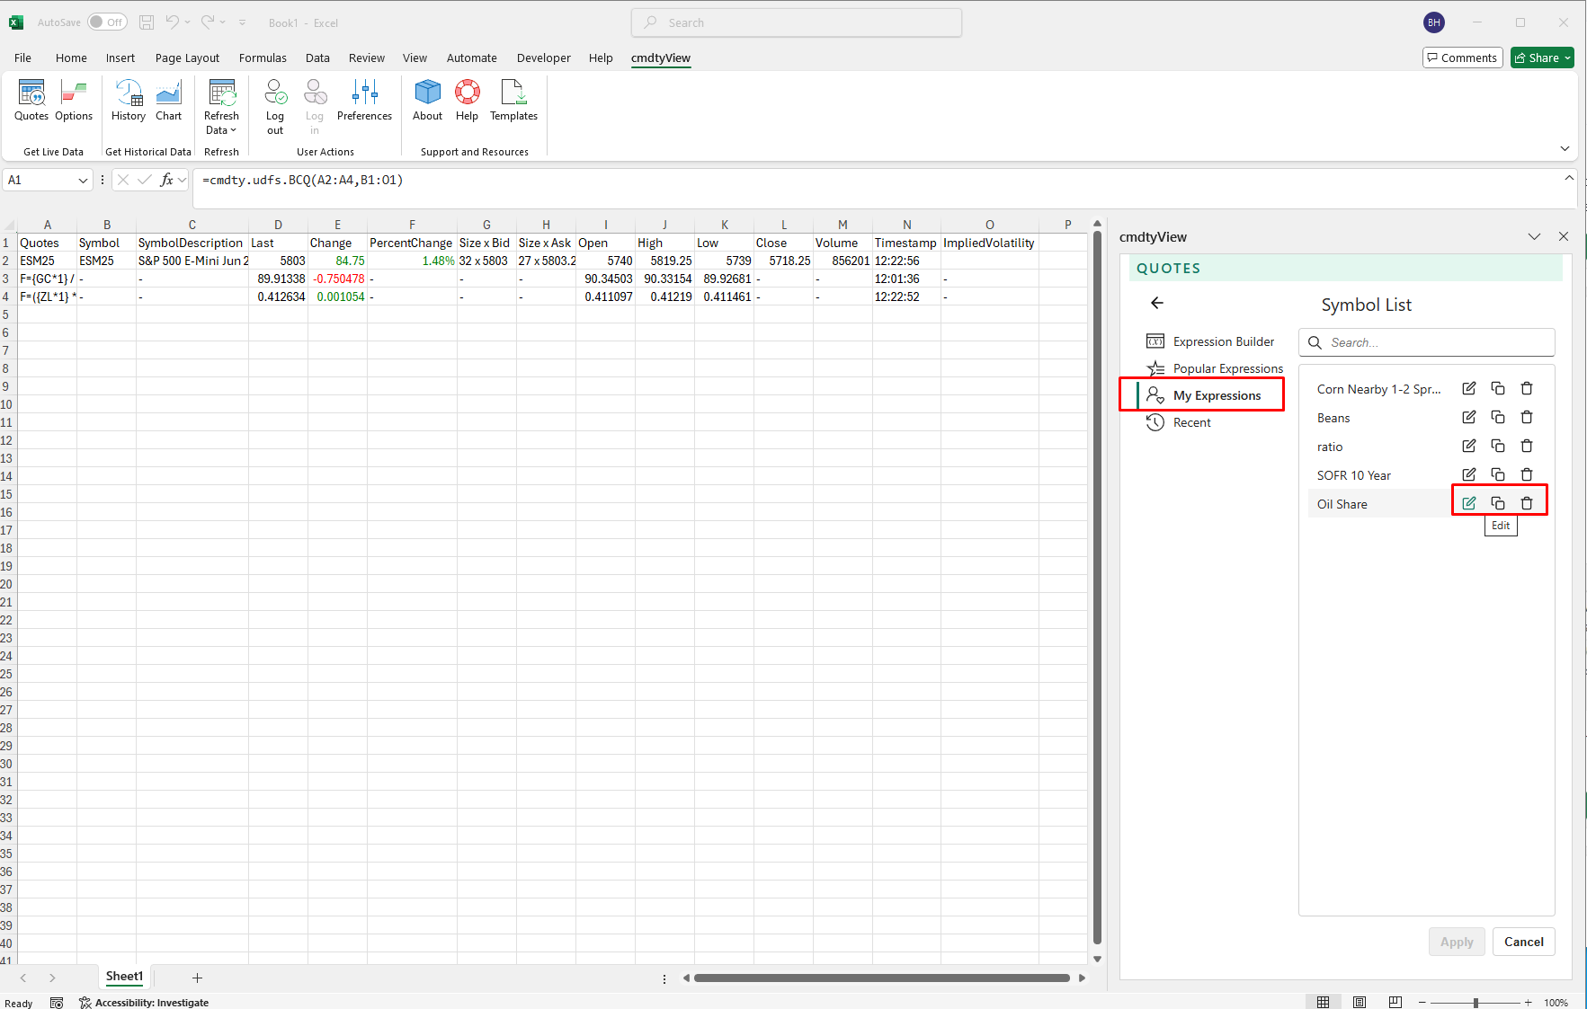This screenshot has height=1009, width=1587.
Task: Click the Edit icon for Oil Share expression
Action: tap(1469, 503)
